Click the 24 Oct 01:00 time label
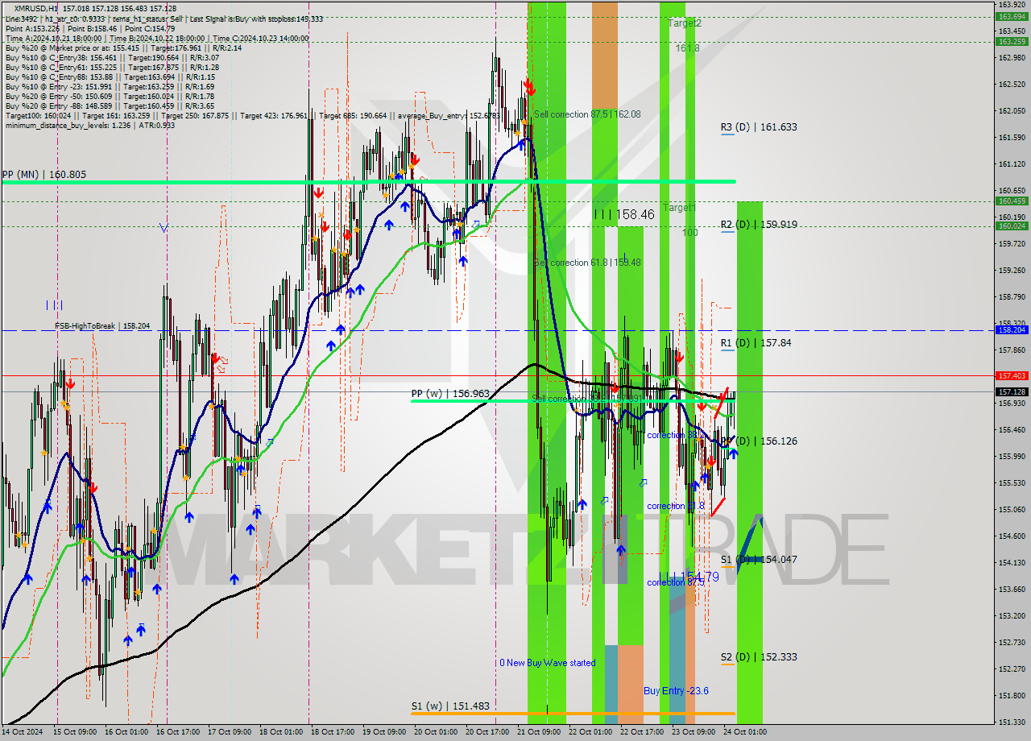This screenshot has height=741, width=1031. [x=746, y=732]
